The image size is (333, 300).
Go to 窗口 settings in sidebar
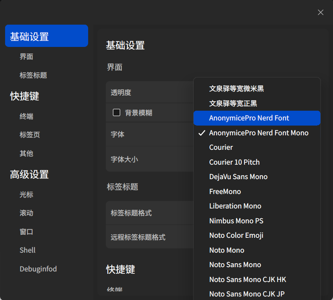pyautogui.click(x=26, y=232)
